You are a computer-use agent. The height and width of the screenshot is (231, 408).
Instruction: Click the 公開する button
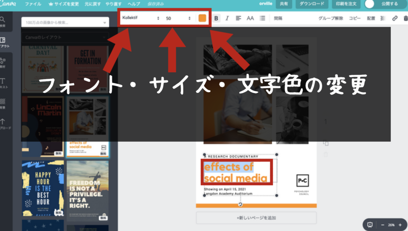point(390,4)
